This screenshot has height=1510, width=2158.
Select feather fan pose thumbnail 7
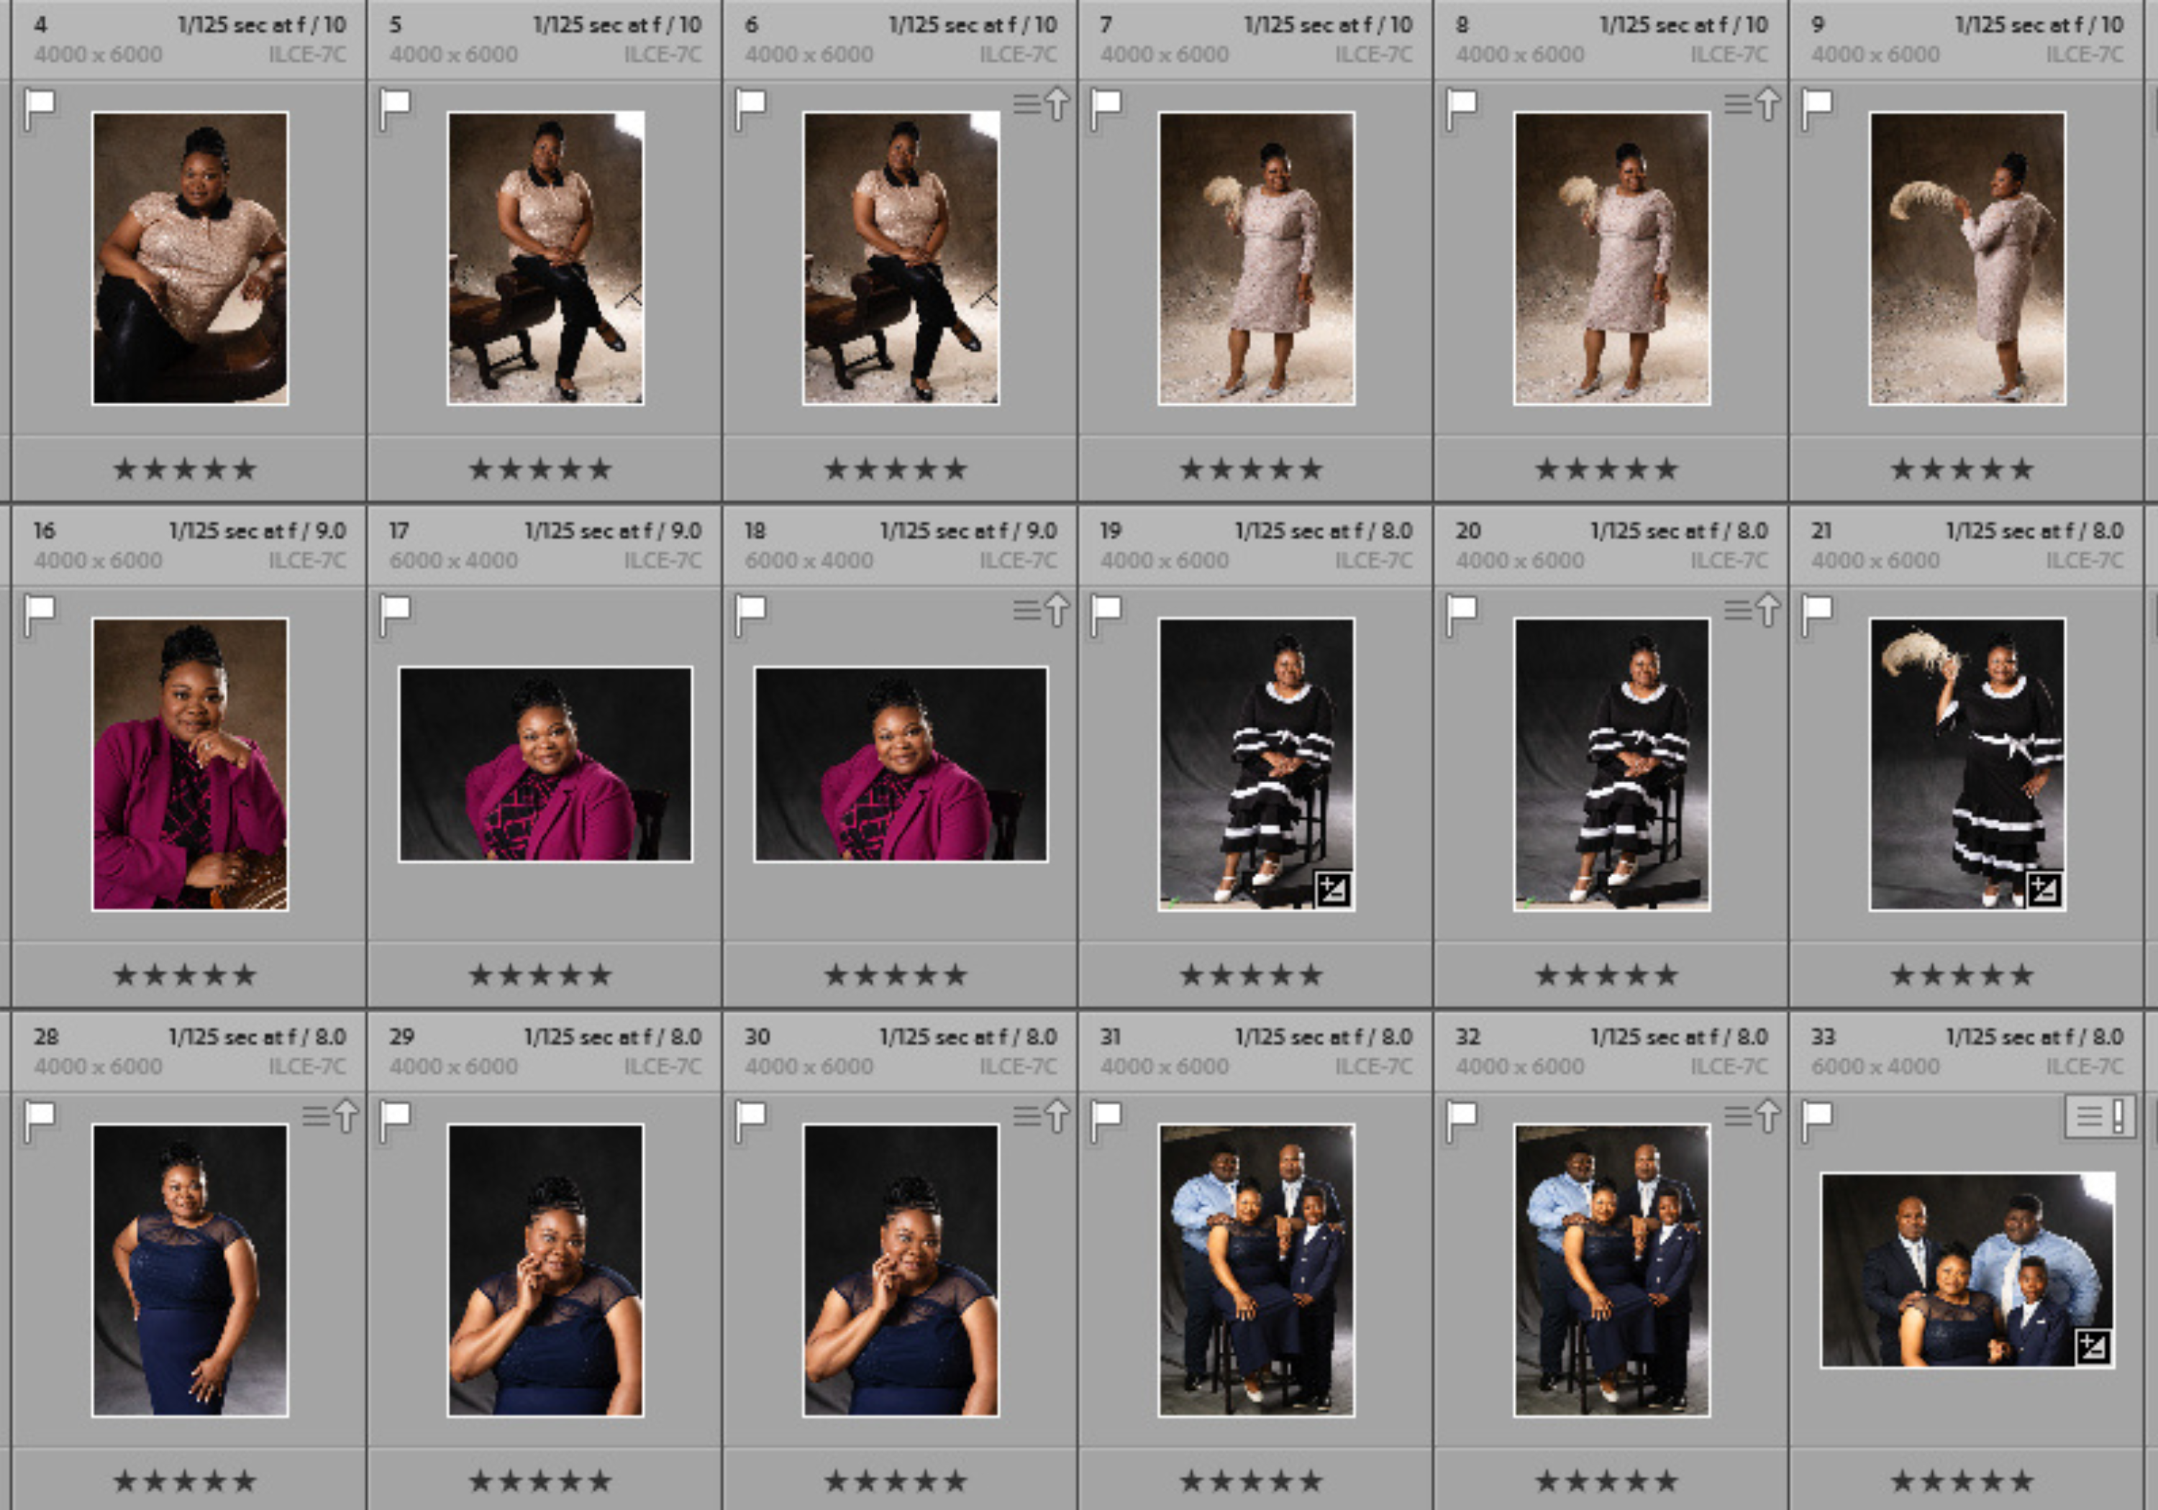pyautogui.click(x=1257, y=258)
